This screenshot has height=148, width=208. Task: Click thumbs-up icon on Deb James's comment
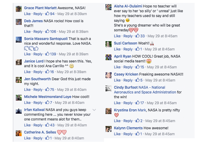coord(47,31)
